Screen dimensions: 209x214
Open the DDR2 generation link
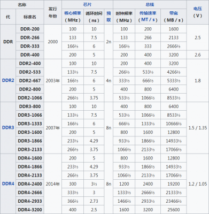tap(8, 80)
